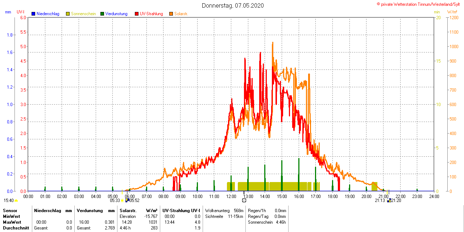The width and height of the screenshot is (464, 232).
Task: Click the sun icon next to 15:40
Action: click(16, 201)
